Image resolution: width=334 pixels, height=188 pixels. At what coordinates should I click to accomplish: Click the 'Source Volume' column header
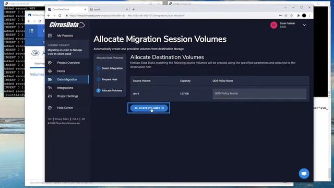click(x=141, y=81)
